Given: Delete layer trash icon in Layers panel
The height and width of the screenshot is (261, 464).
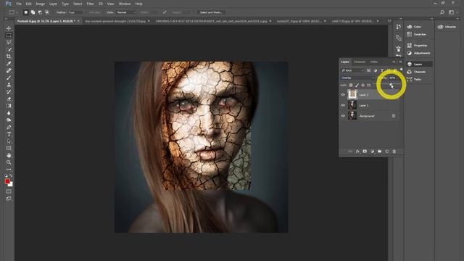Looking at the screenshot, I should [394, 152].
